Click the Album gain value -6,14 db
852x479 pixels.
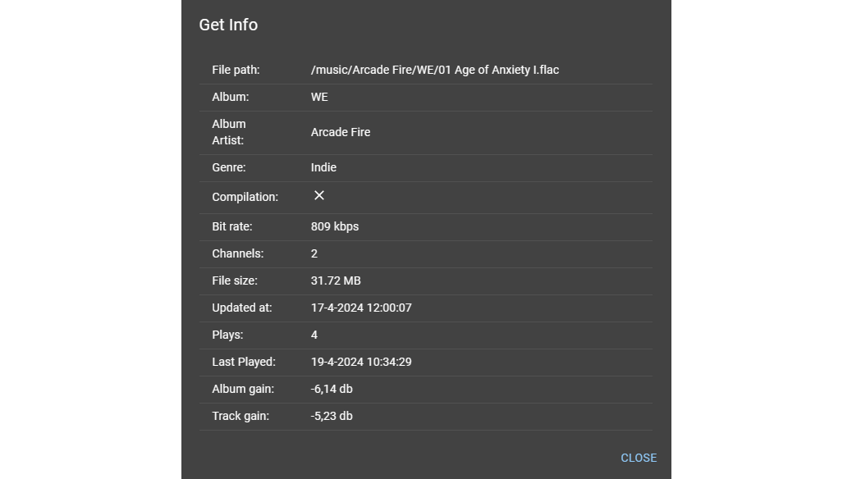[x=332, y=389]
